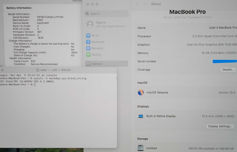Select the Wi-Fi sidebar label
The image size is (237, 152).
tap(95, 36)
